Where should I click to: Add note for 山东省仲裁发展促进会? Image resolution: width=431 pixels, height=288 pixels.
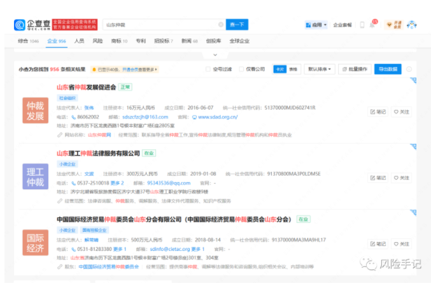tap(378, 112)
